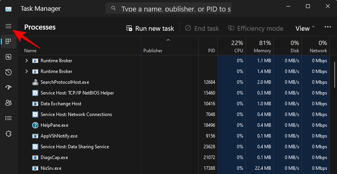
Task: Open the Services puzzle-piece icon
Action: point(8,134)
